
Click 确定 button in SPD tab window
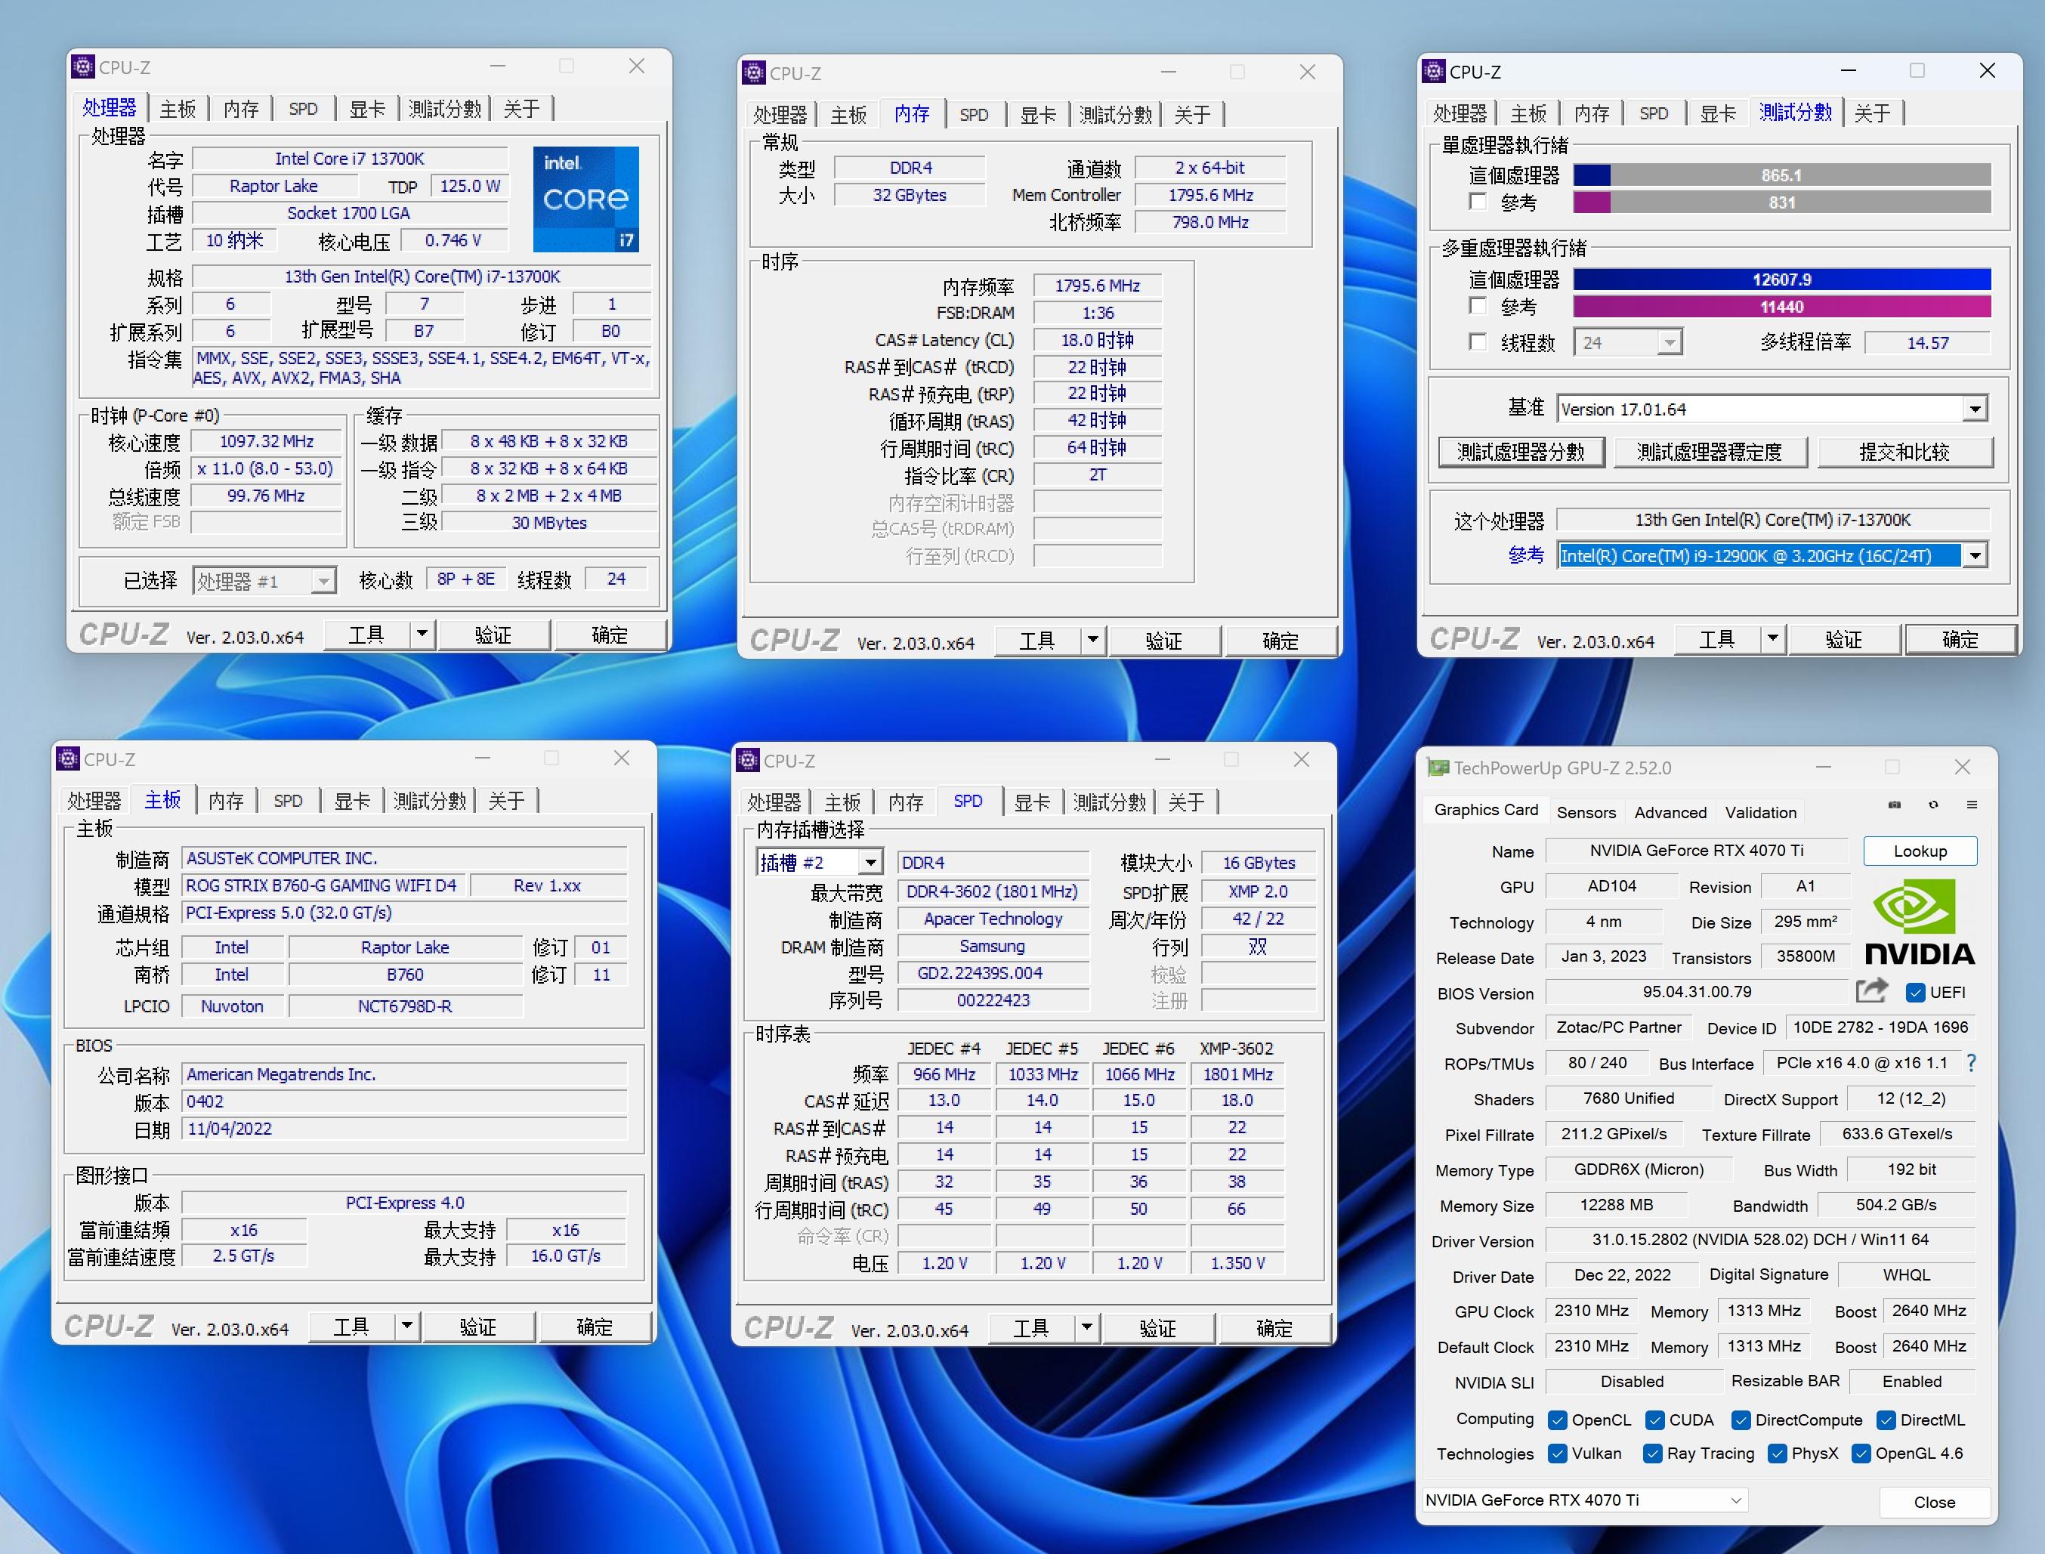pyautogui.click(x=1274, y=1327)
